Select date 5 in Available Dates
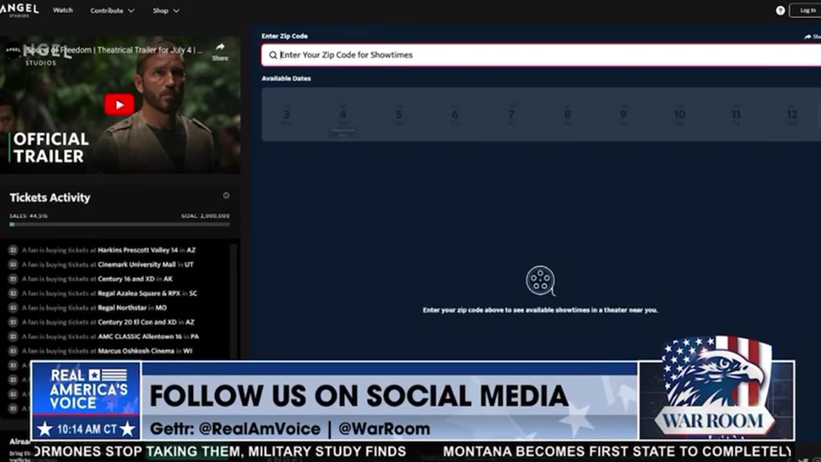The image size is (821, 462). [399, 114]
